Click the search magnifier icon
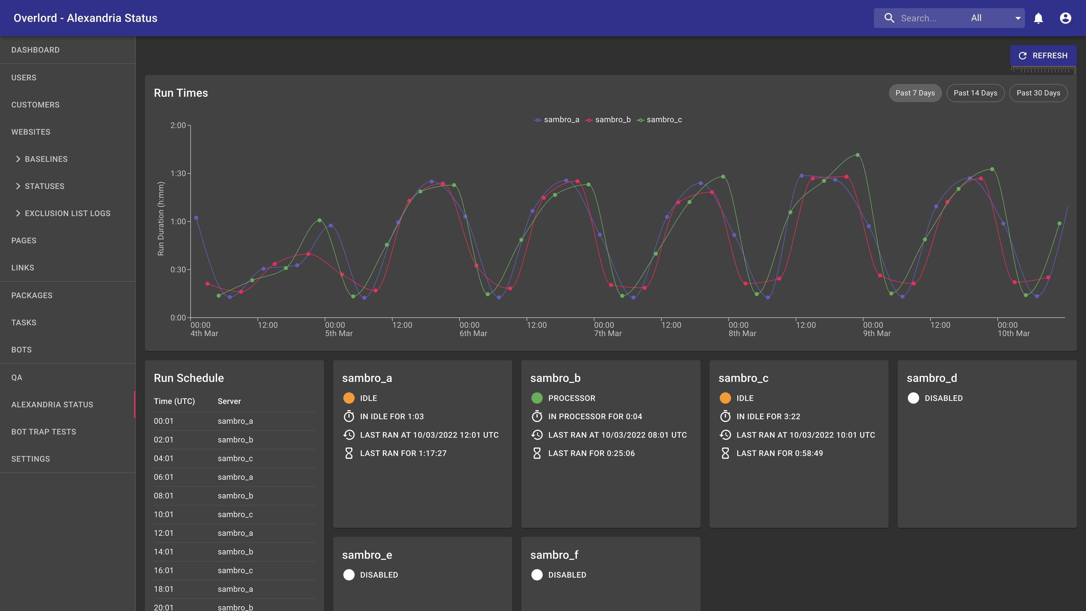The width and height of the screenshot is (1086, 611). [x=889, y=18]
